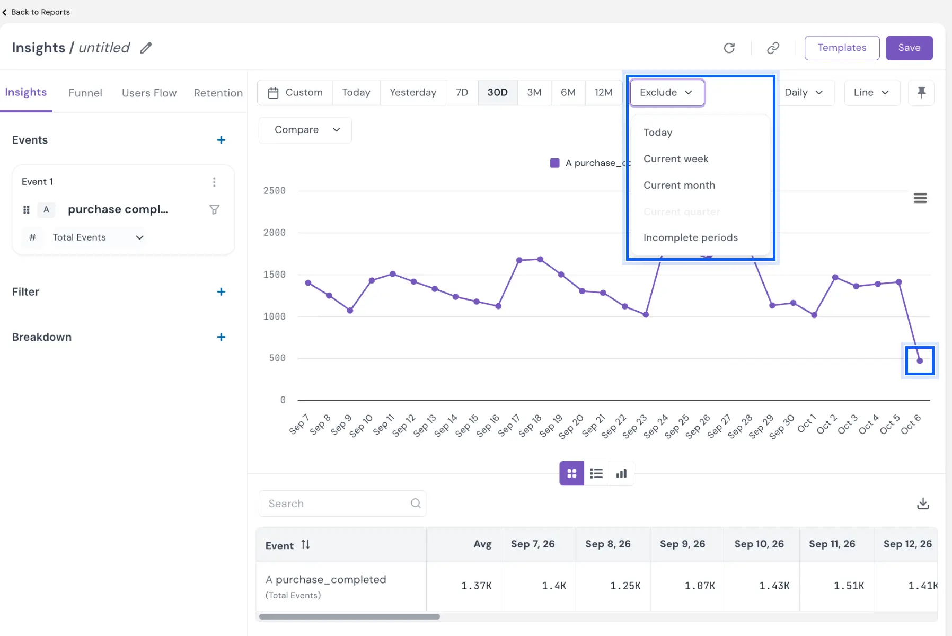Choose Today in the Exclude menu
The image size is (952, 636).
point(700,132)
